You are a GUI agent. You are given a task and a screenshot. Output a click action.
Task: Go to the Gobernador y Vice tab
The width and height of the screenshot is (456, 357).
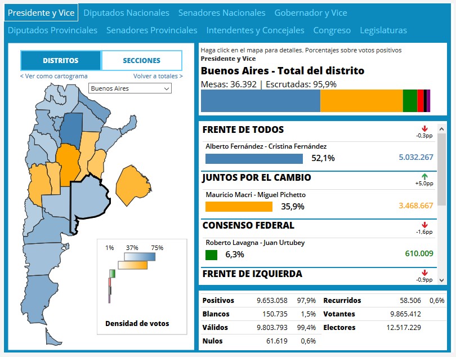click(311, 12)
